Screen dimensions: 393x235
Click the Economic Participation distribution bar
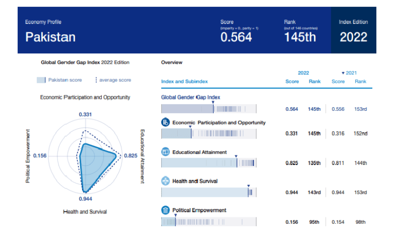pyautogui.click(x=208, y=134)
